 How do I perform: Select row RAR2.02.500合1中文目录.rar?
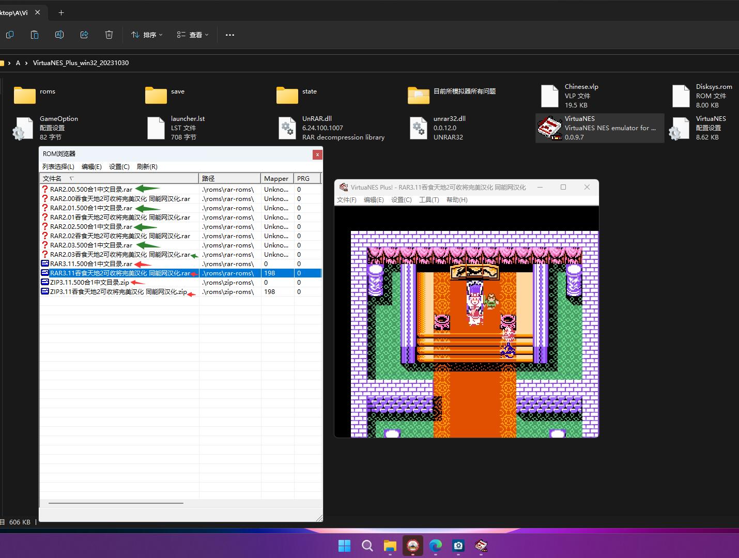[x=181, y=226]
